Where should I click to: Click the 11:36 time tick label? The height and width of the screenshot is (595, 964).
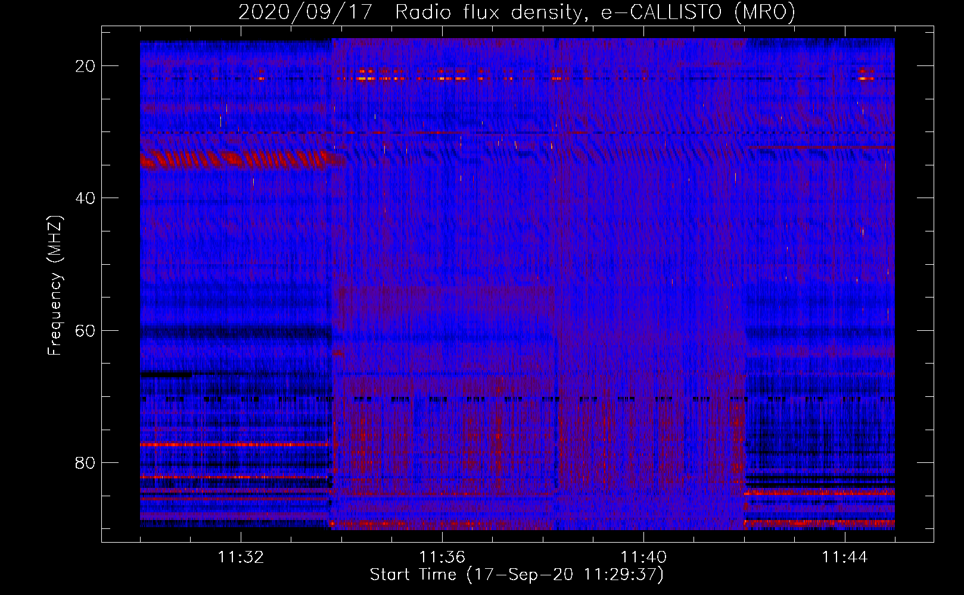(442, 558)
